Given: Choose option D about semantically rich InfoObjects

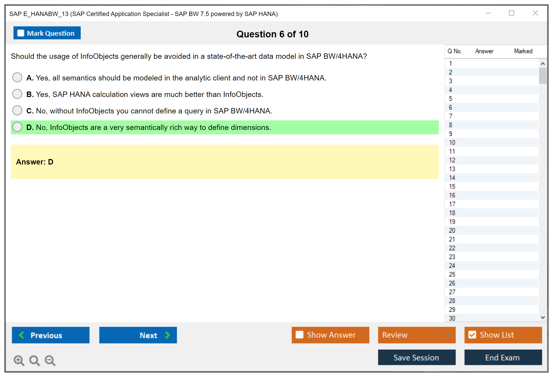Looking at the screenshot, I should coord(17,127).
